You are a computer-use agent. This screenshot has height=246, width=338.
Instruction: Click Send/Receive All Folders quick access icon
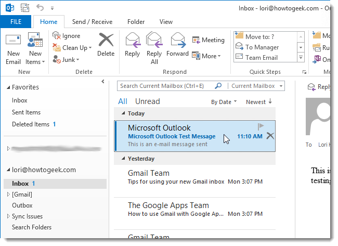pos(25,8)
